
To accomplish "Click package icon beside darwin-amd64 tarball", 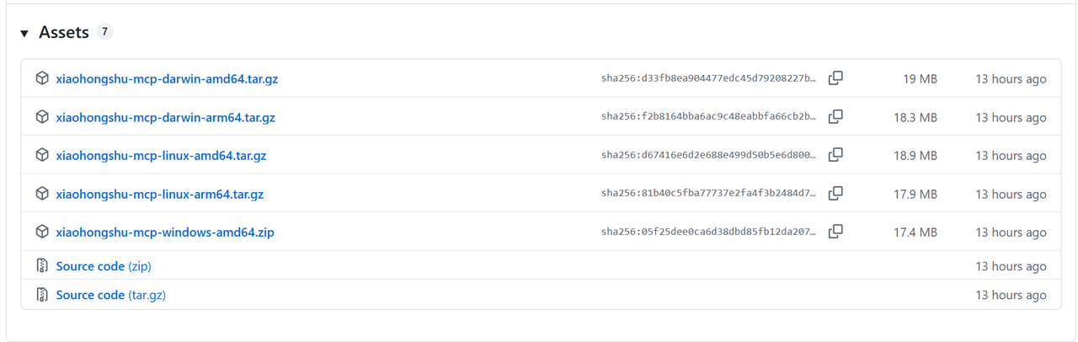I will click(x=42, y=78).
